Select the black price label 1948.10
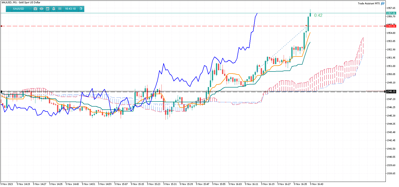399x187 pixels. tap(391, 91)
